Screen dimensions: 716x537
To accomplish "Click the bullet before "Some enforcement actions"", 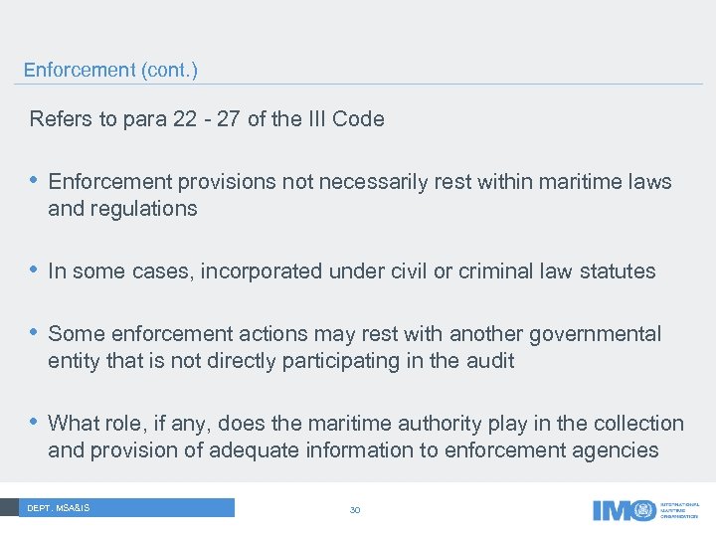I will pos(35,334).
